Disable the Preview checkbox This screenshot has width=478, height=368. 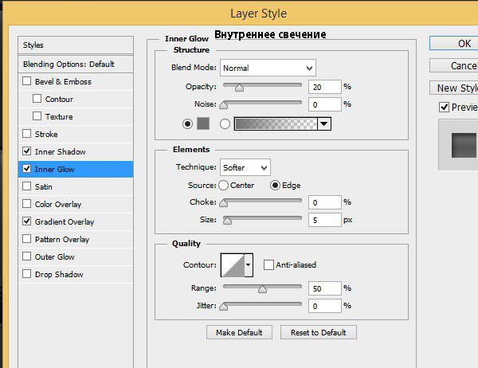coord(444,107)
